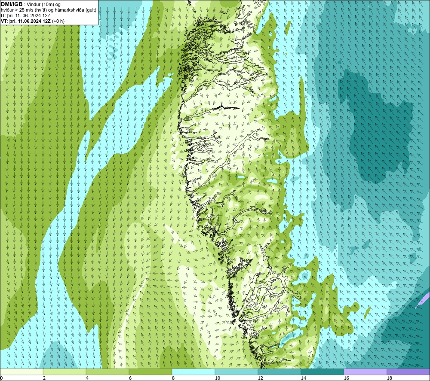Screen dimensions: 430x381
Task: Click the 6–8 m/s olive green legend swatch
Action: [x=150, y=372]
